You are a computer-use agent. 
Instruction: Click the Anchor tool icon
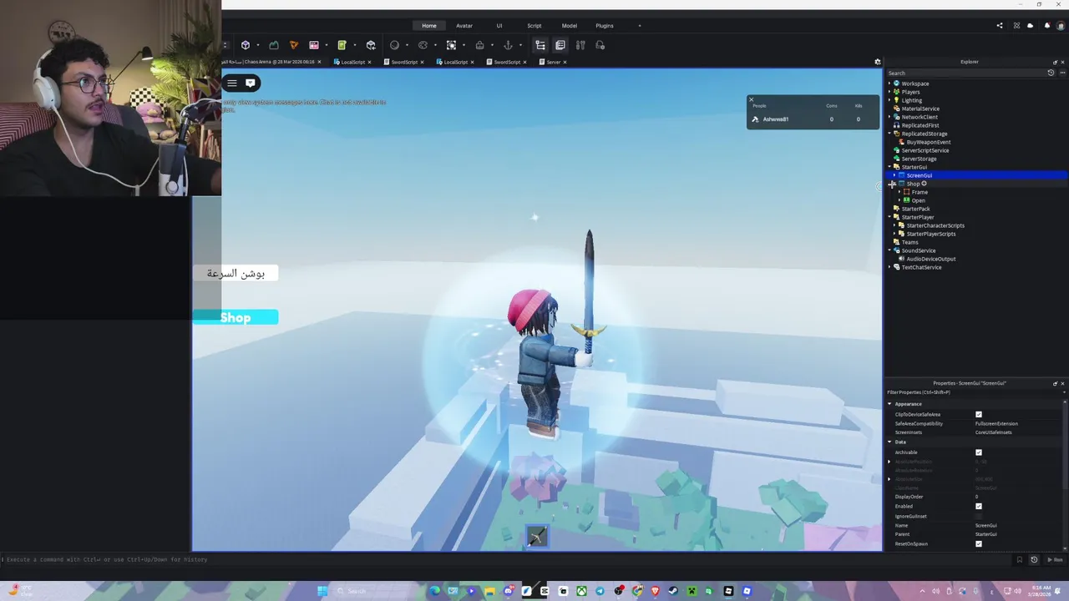pyautogui.click(x=508, y=45)
